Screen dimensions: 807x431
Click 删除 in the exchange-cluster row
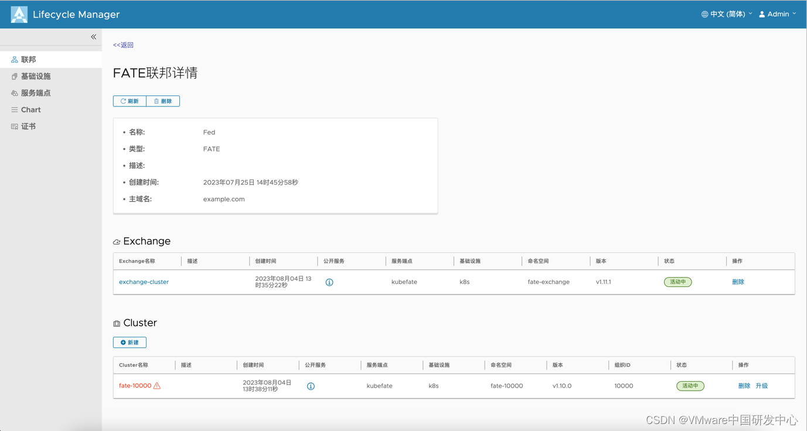738,282
